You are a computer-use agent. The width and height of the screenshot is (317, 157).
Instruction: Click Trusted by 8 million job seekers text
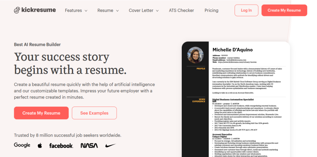click(x=68, y=135)
